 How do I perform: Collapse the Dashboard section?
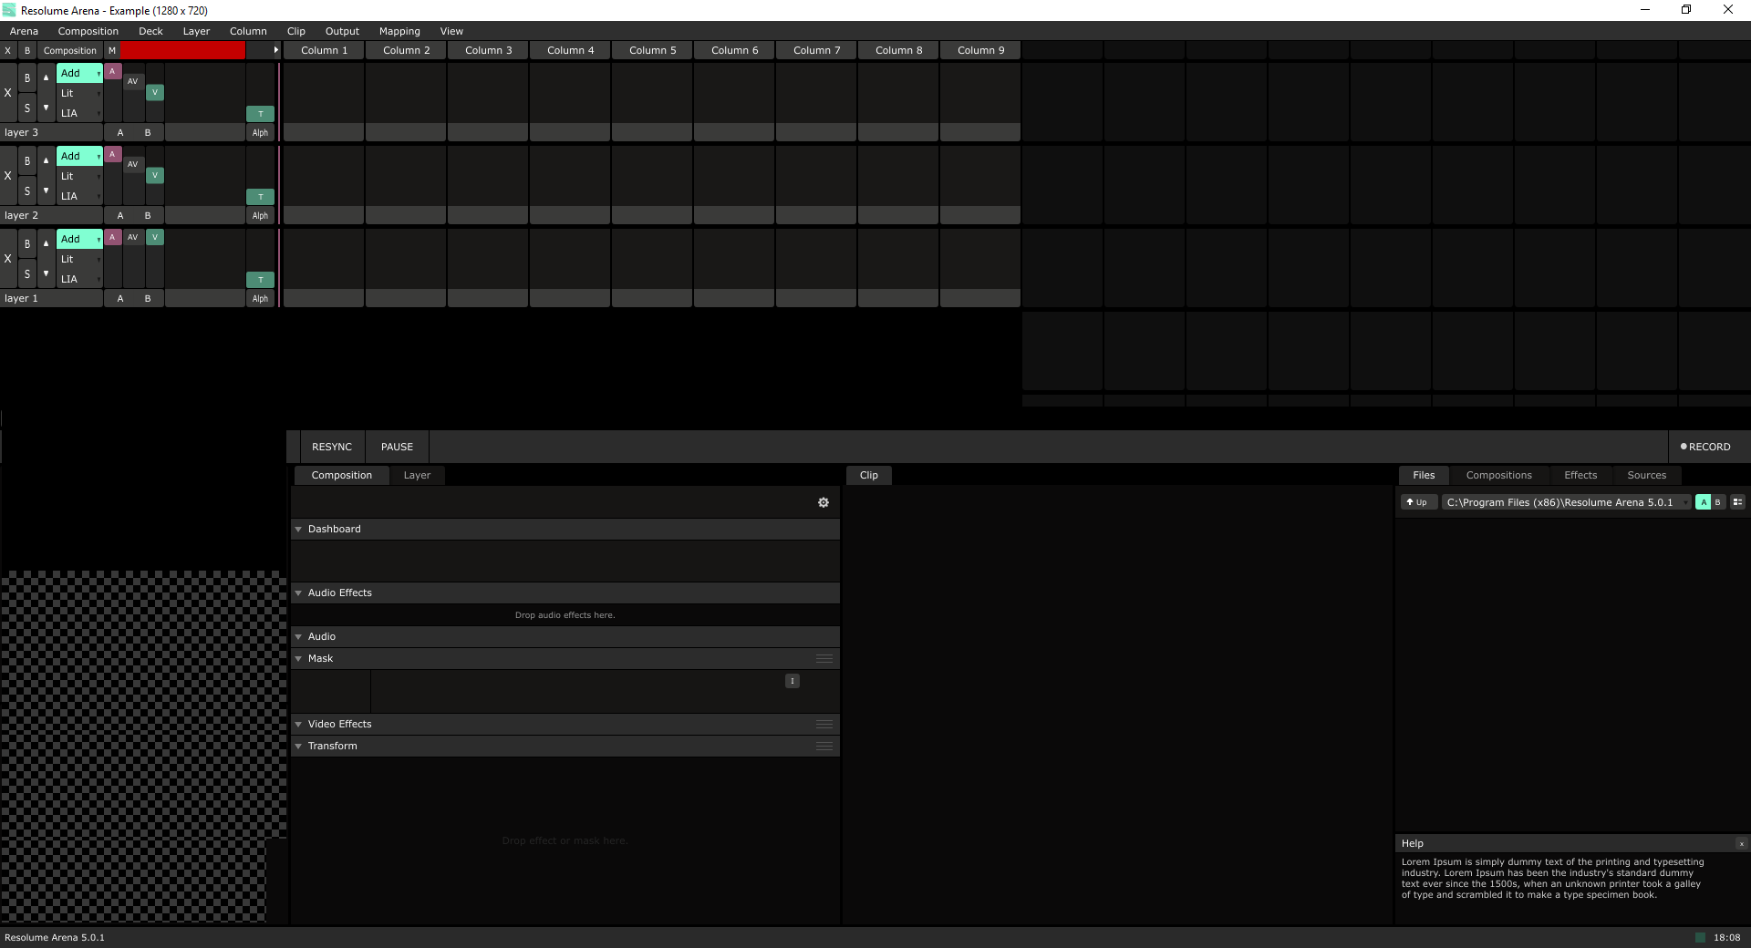tap(298, 529)
